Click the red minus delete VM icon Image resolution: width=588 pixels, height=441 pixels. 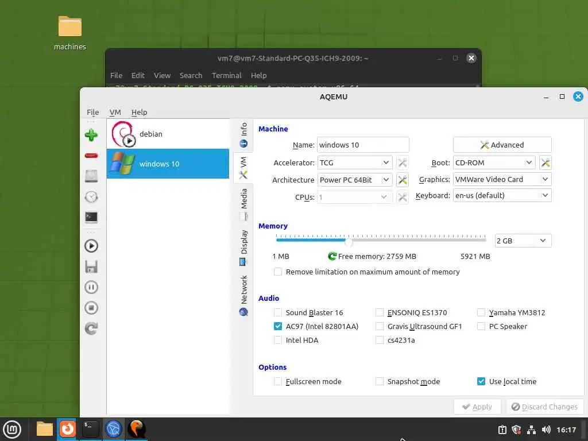[x=91, y=156]
